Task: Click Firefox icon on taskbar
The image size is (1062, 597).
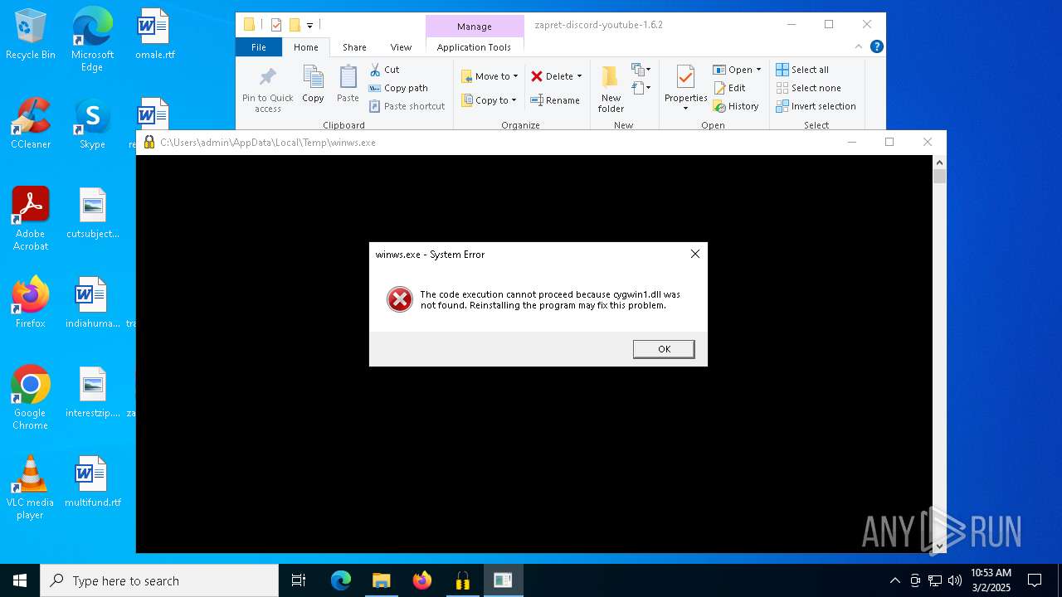Action: (x=422, y=580)
